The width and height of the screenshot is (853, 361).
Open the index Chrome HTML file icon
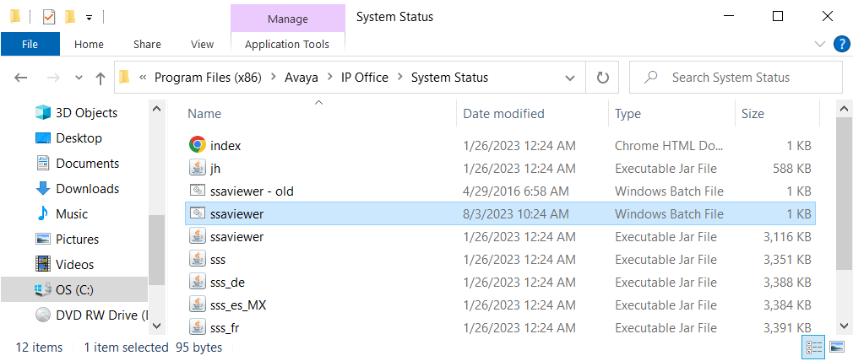point(197,145)
